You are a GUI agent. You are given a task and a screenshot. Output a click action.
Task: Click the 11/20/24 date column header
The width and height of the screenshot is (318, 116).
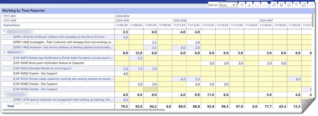[x=294, y=25]
